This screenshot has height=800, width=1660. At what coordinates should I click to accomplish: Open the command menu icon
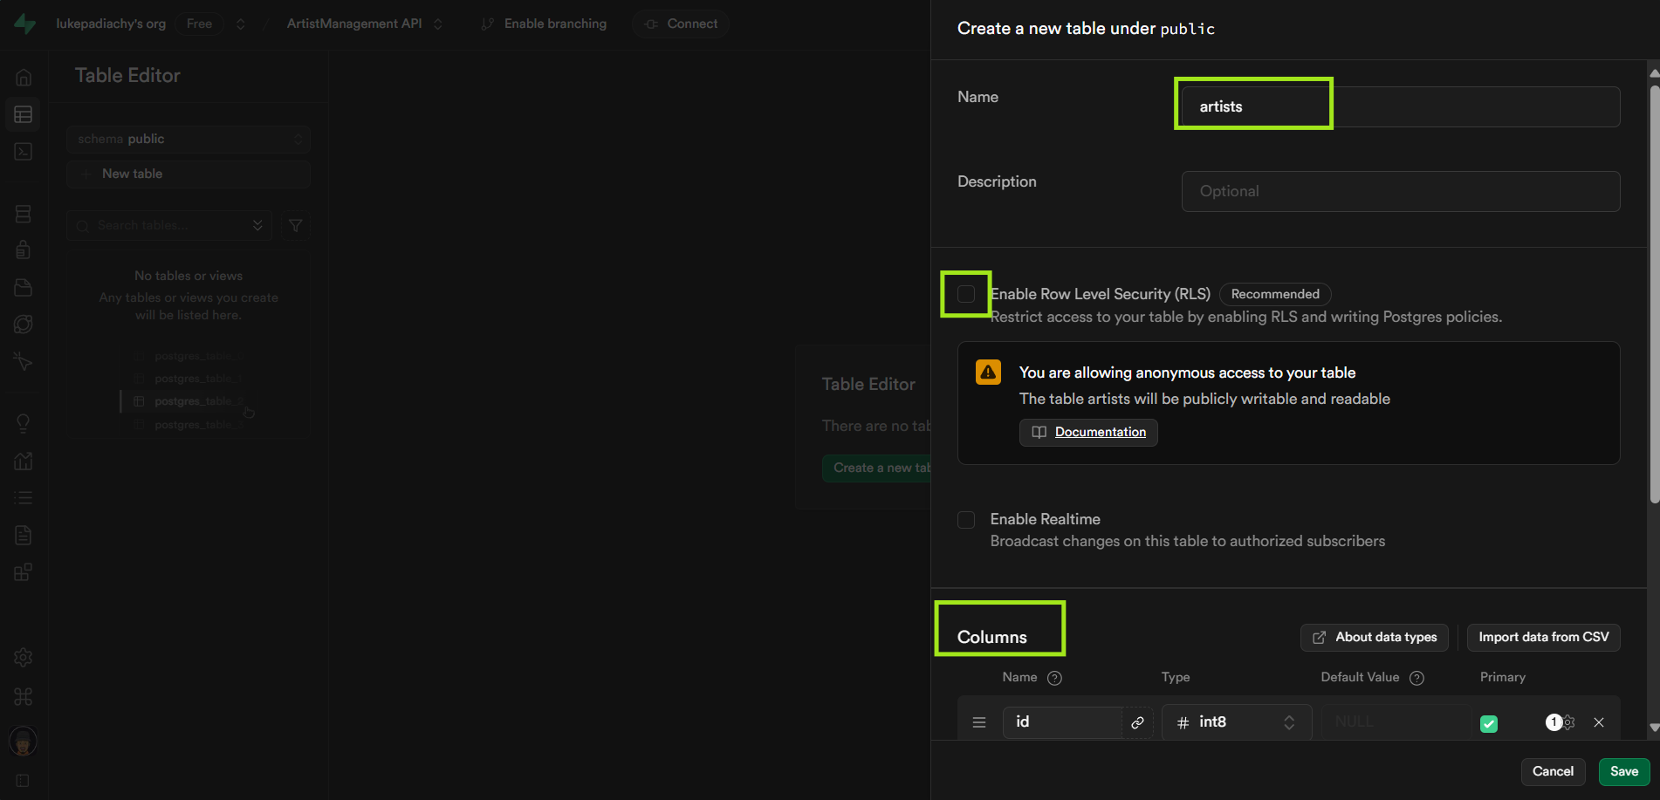[24, 696]
